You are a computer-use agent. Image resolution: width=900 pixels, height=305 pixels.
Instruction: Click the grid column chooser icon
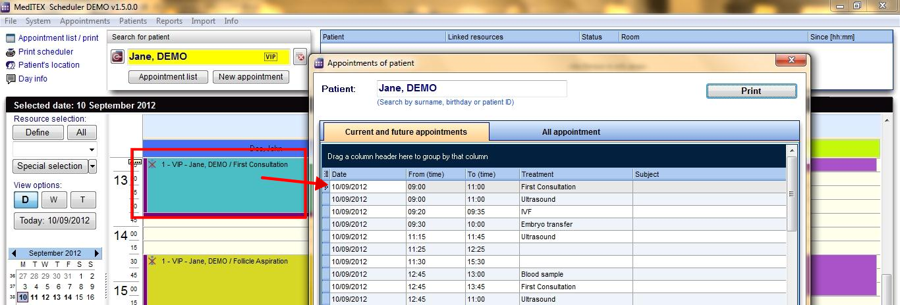coord(325,174)
